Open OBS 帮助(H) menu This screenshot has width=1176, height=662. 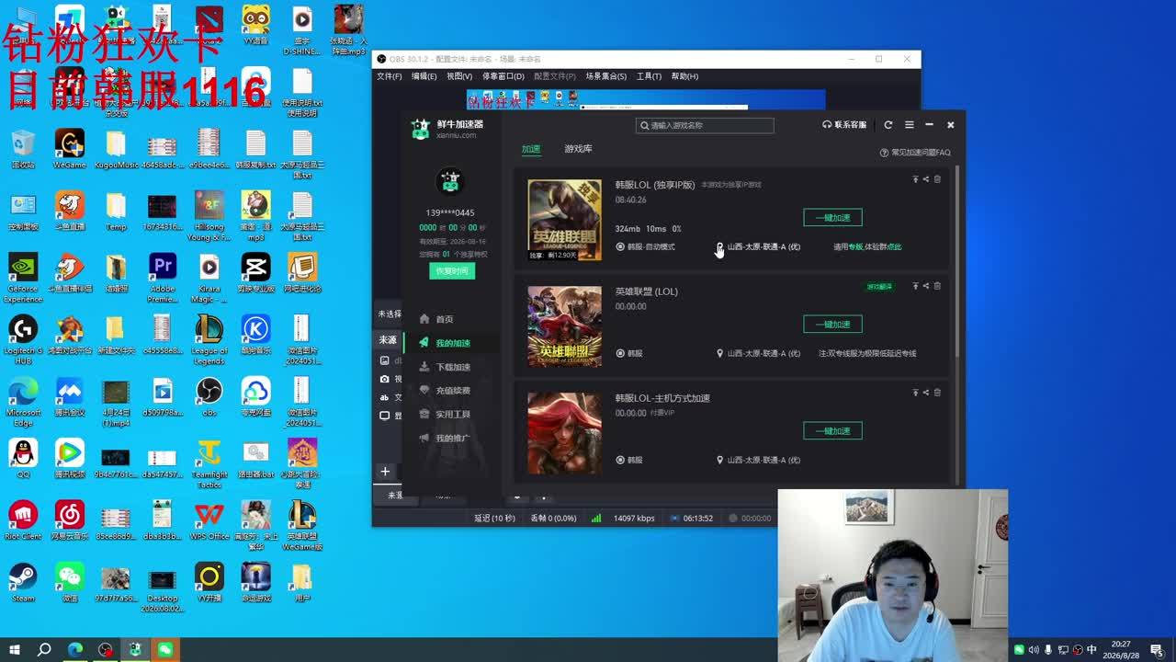tap(684, 76)
